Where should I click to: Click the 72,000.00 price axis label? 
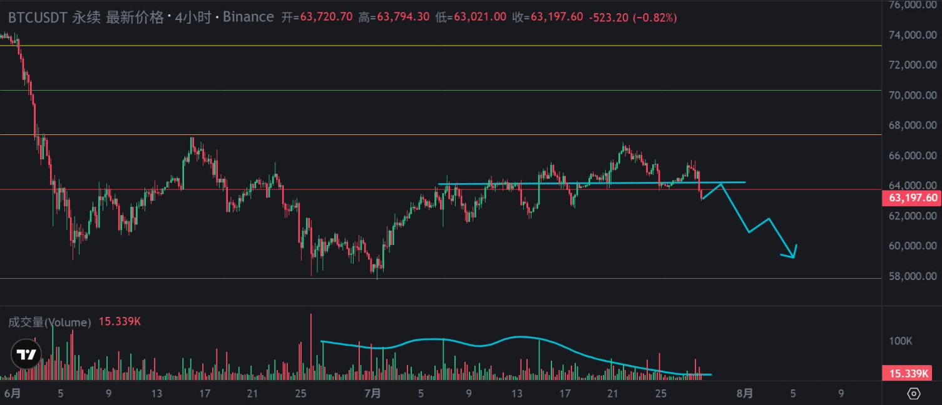913,65
